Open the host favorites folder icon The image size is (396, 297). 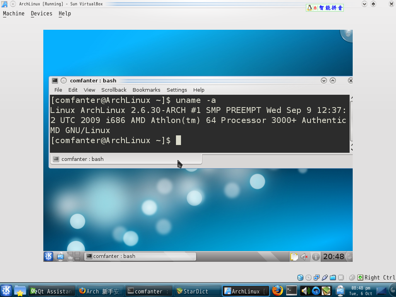[x=20, y=291]
